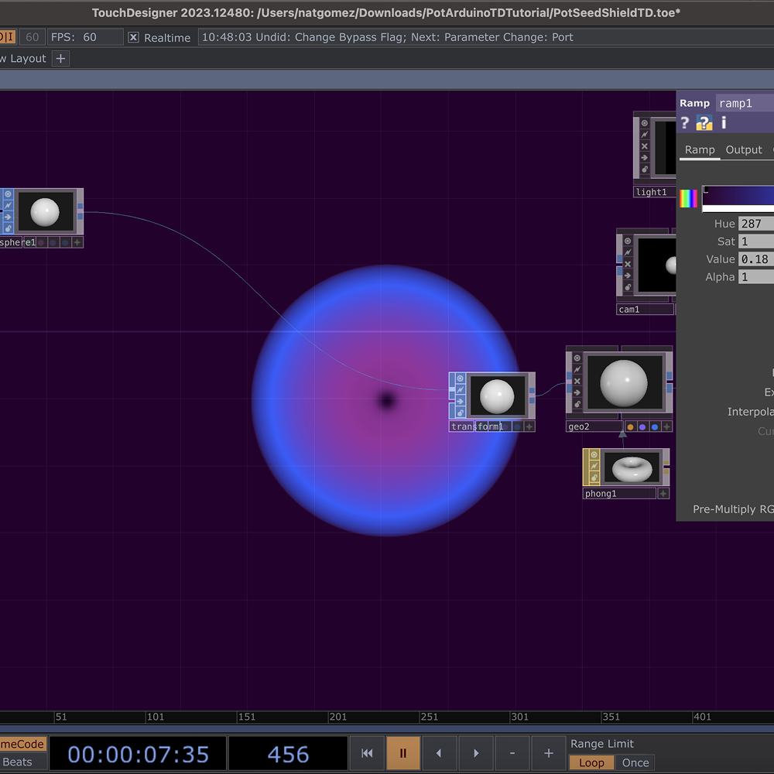Click the lock flag on the phong1 node
The image size is (774, 774).
594,477
